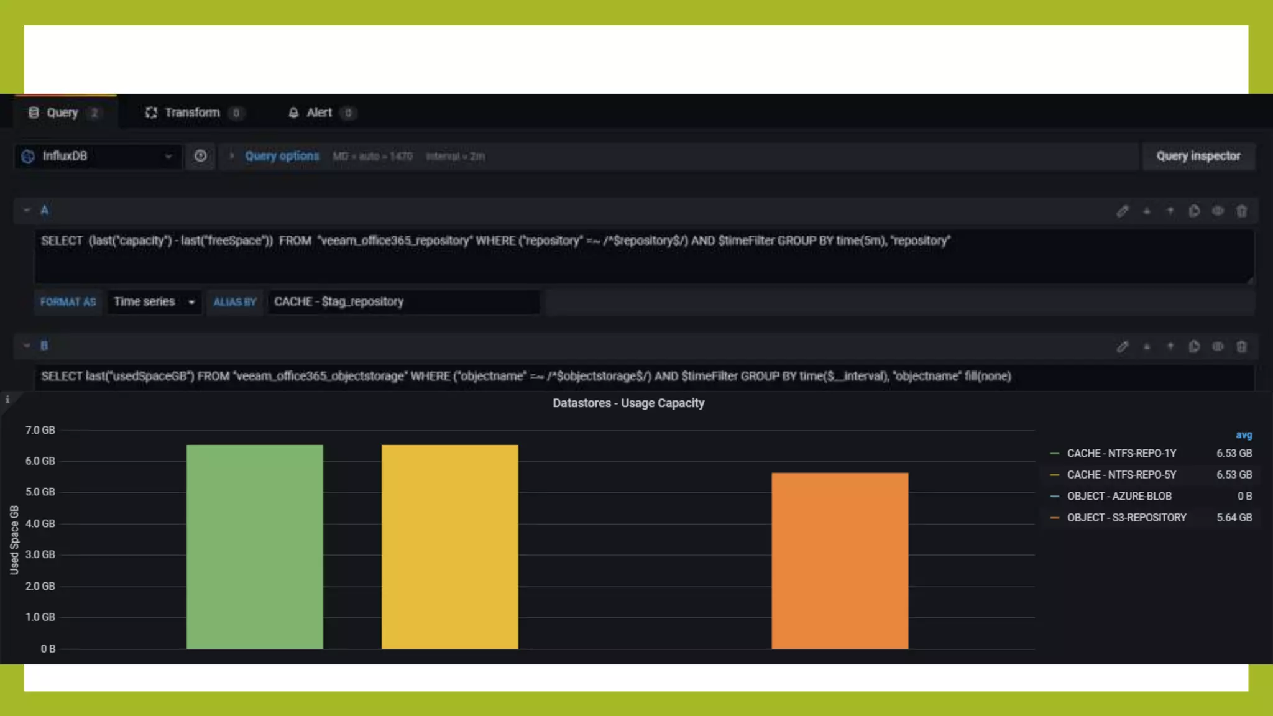Viewport: 1273px width, 716px height.
Task: Open the Time series format dropdown
Action: click(154, 302)
